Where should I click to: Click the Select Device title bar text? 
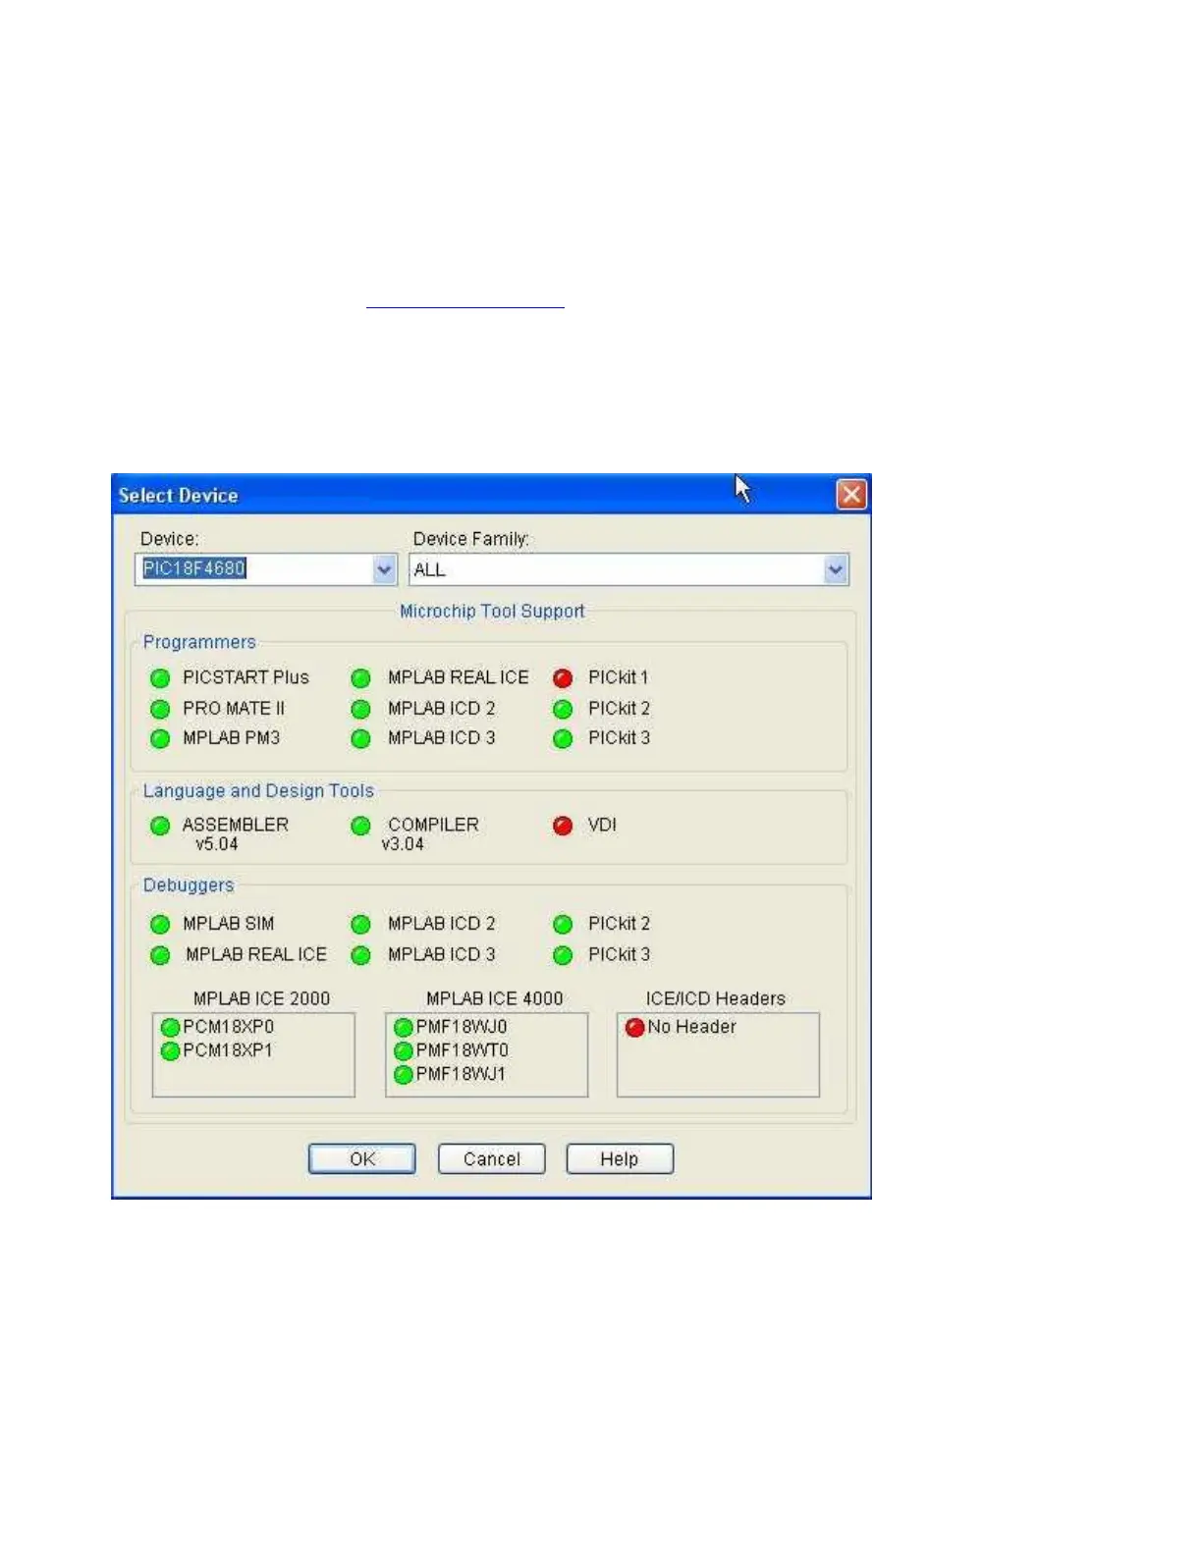(179, 496)
